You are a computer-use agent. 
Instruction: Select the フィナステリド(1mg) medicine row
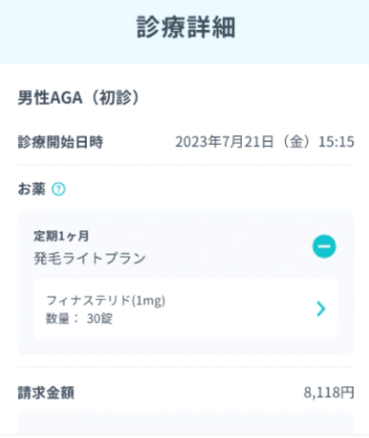(x=186, y=309)
